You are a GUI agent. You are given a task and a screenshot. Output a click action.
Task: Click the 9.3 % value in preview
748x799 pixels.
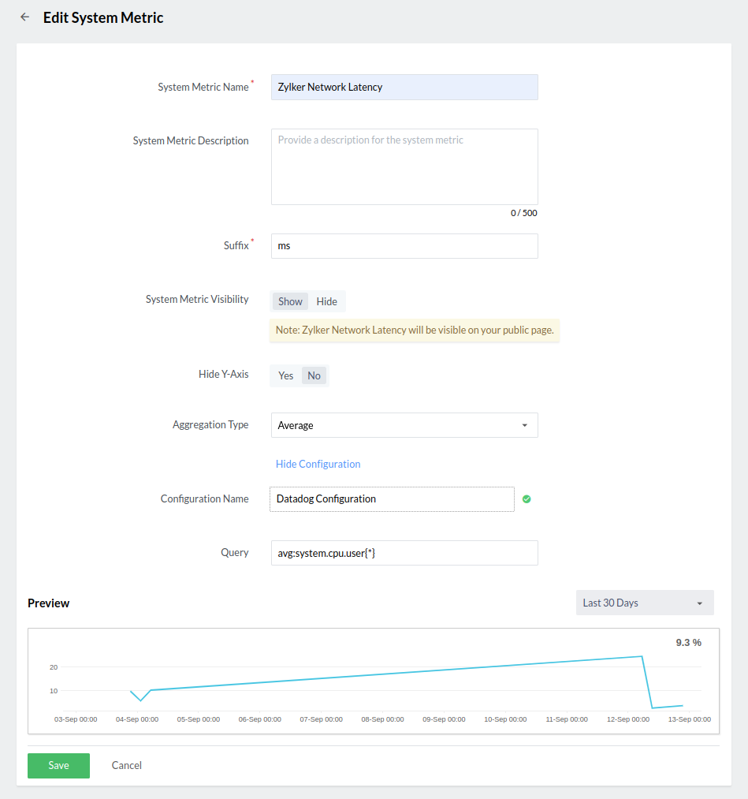click(x=688, y=643)
